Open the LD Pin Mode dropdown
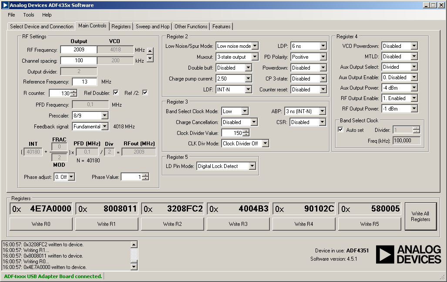 coord(252,166)
